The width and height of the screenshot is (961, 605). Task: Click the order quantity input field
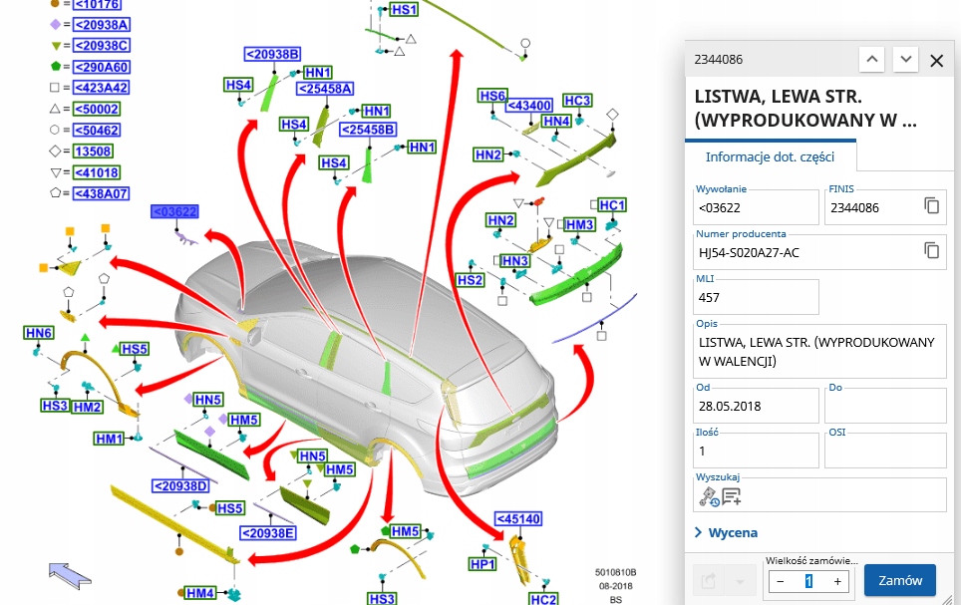tap(808, 581)
